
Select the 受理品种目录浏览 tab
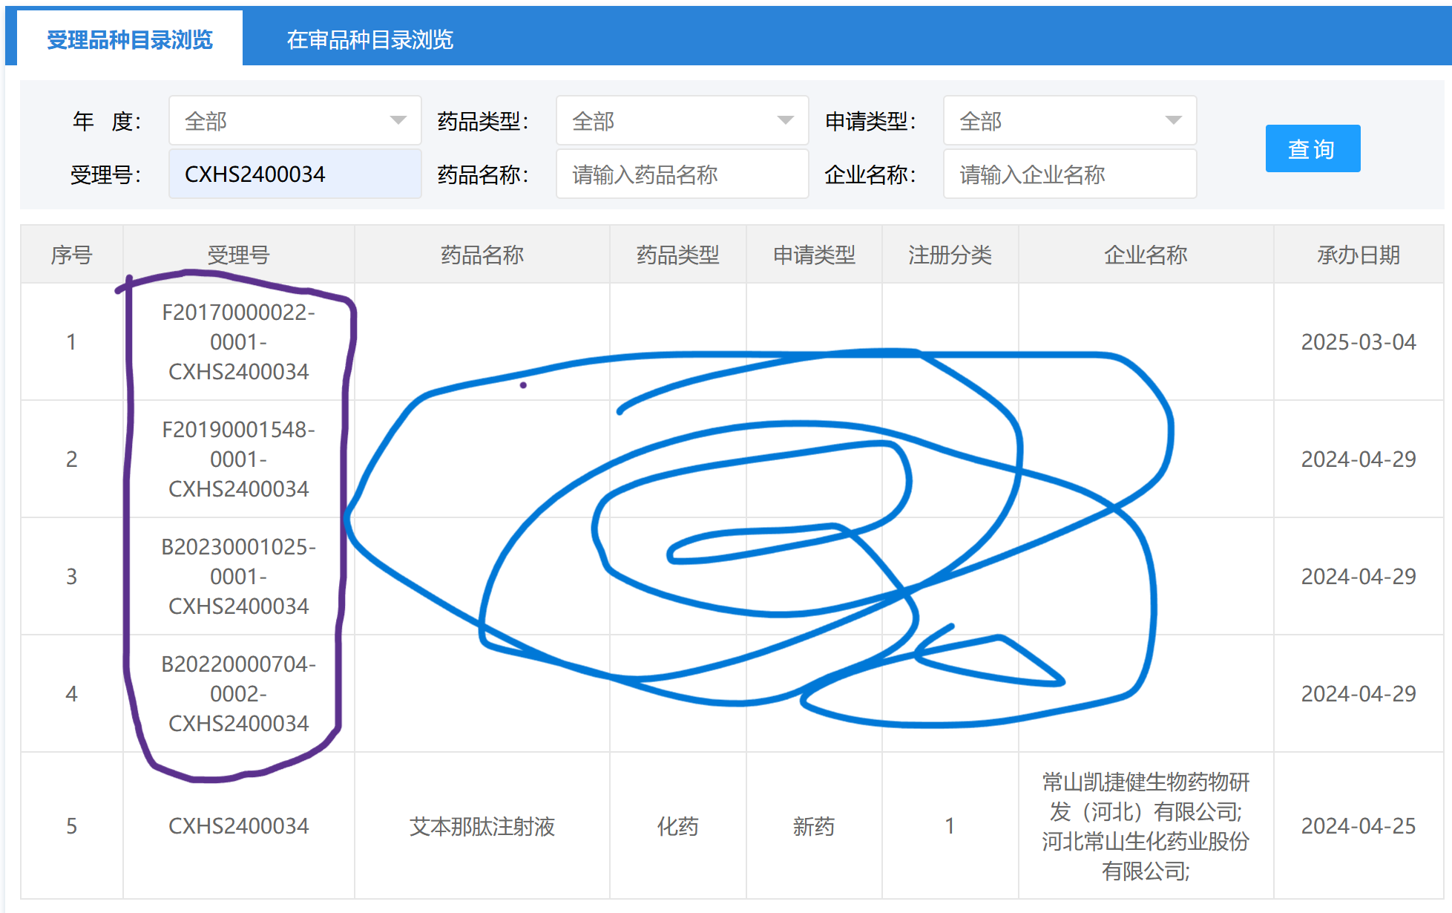[x=130, y=39]
